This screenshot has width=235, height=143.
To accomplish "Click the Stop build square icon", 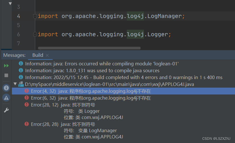I will (x=6, y=75).
